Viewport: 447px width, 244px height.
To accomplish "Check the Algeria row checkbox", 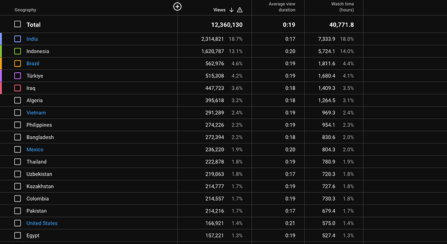I will (17, 100).
